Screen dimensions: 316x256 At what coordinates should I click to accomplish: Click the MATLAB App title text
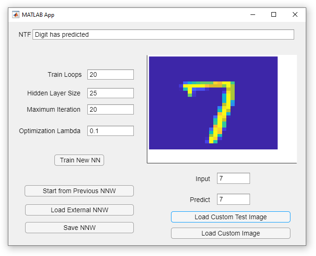(x=38, y=14)
